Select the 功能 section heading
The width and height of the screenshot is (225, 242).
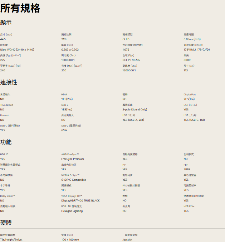click(6, 142)
